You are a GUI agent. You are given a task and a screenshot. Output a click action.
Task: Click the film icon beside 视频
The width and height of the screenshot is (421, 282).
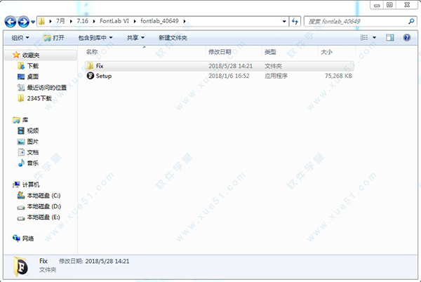[x=21, y=130]
